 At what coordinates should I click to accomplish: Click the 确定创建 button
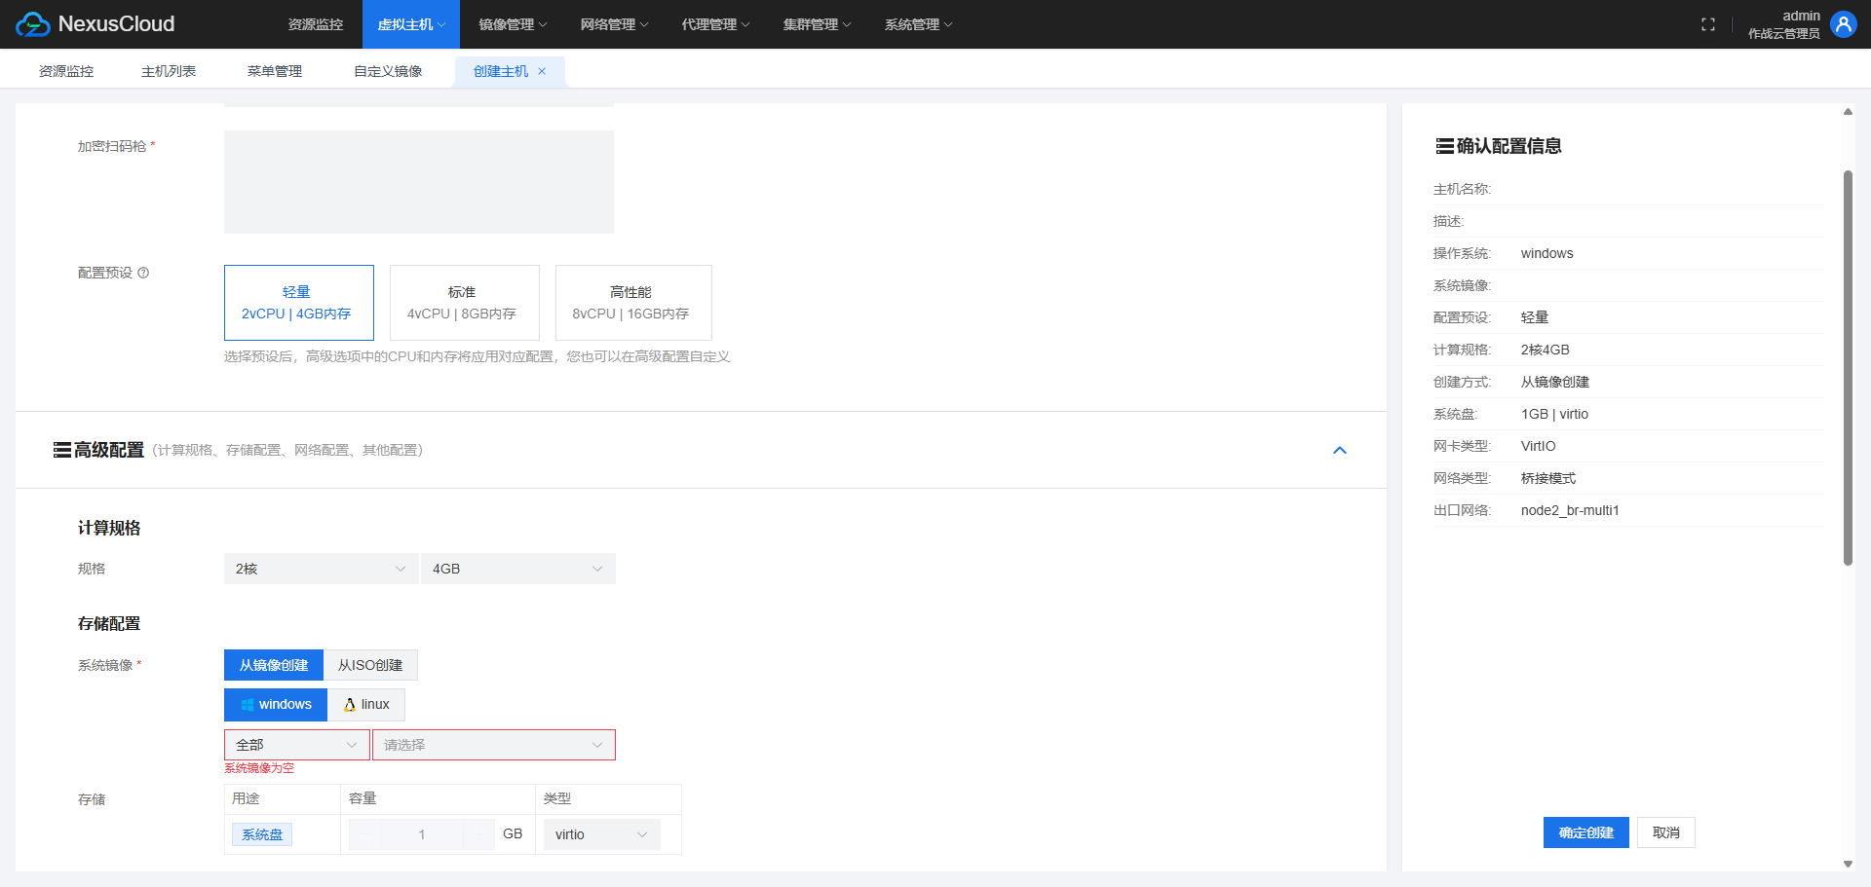pos(1585,832)
